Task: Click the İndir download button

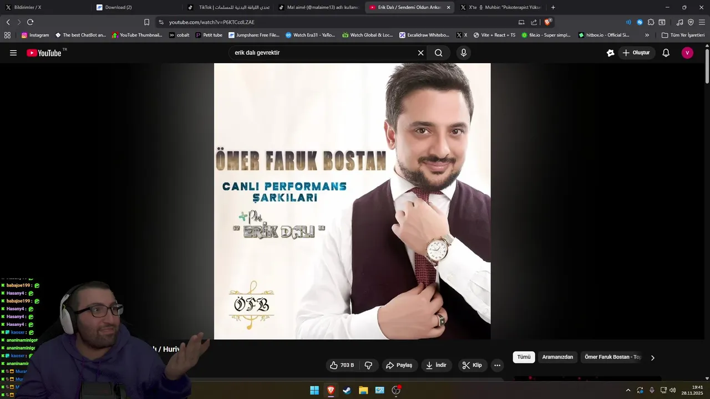Action: 436,365
